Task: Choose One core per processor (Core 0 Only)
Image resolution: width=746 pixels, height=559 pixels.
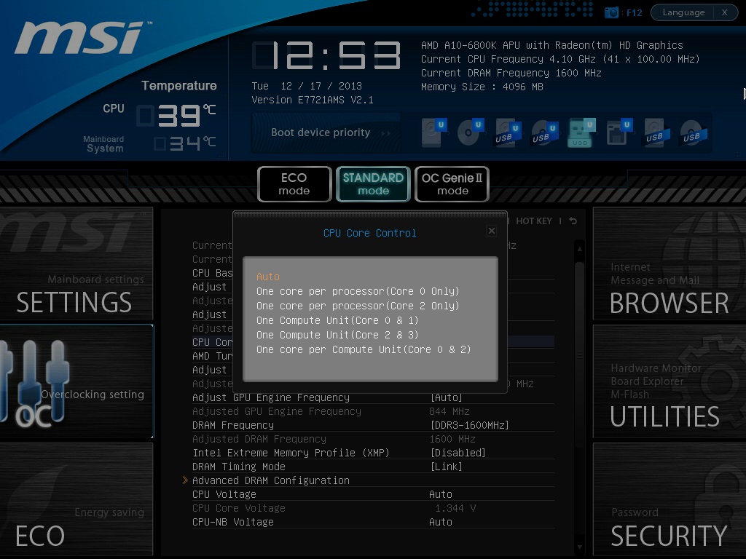Action: (358, 291)
